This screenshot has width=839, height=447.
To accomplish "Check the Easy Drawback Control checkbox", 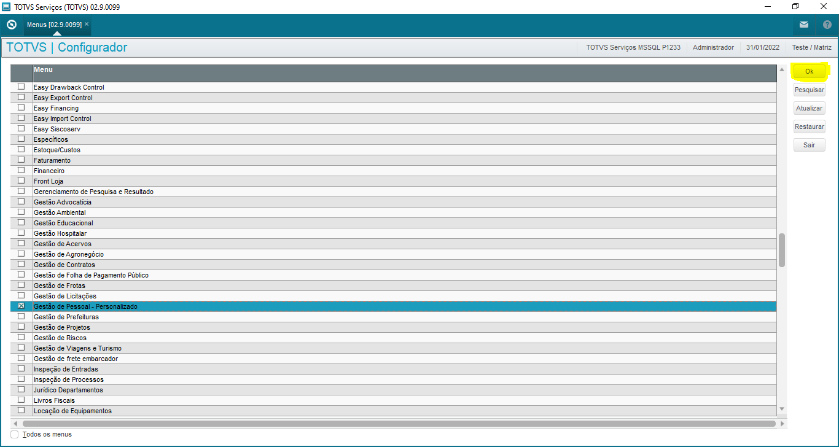I will click(x=21, y=87).
